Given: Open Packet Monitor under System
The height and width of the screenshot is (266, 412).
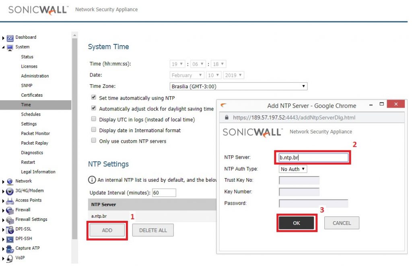Looking at the screenshot, I should point(35,134).
